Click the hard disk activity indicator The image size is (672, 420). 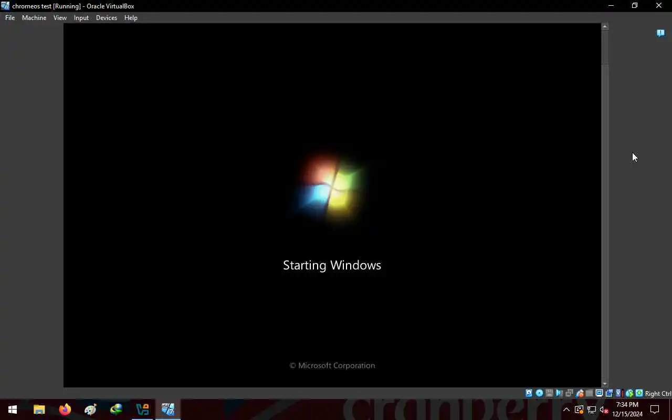click(x=529, y=393)
